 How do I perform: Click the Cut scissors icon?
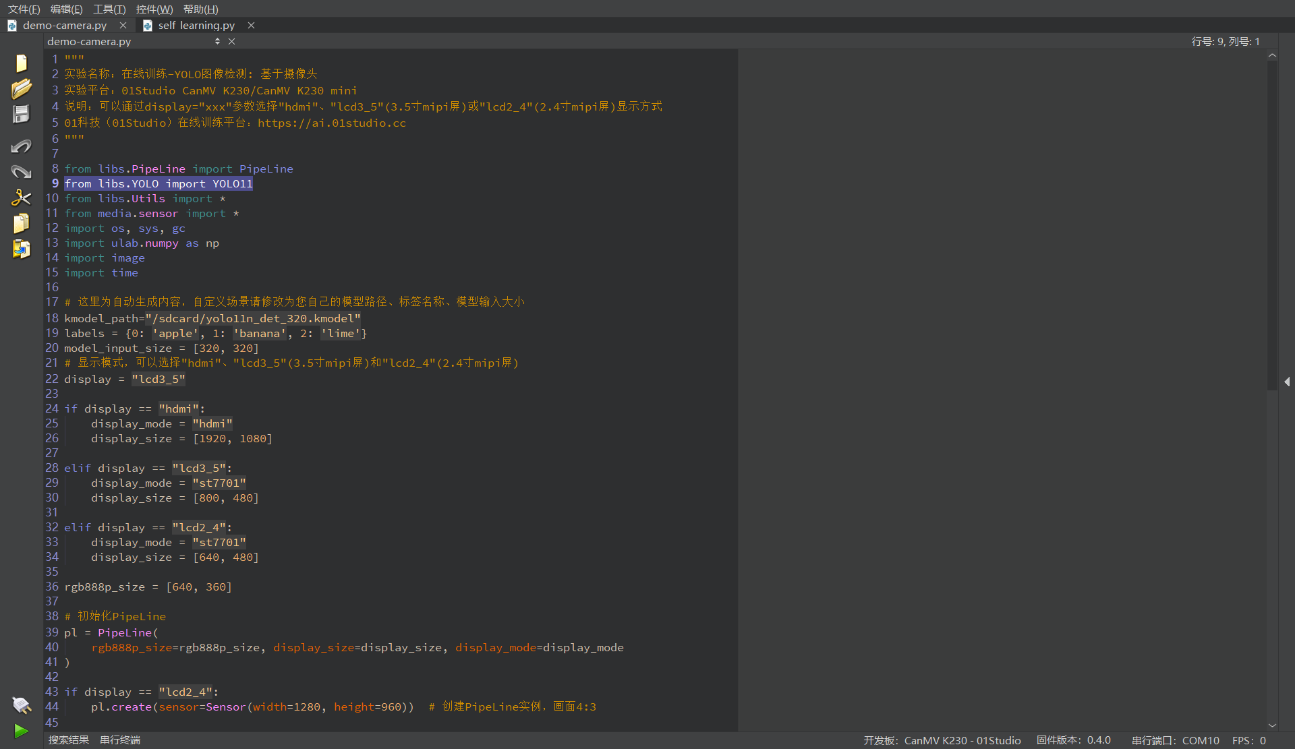tap(21, 197)
